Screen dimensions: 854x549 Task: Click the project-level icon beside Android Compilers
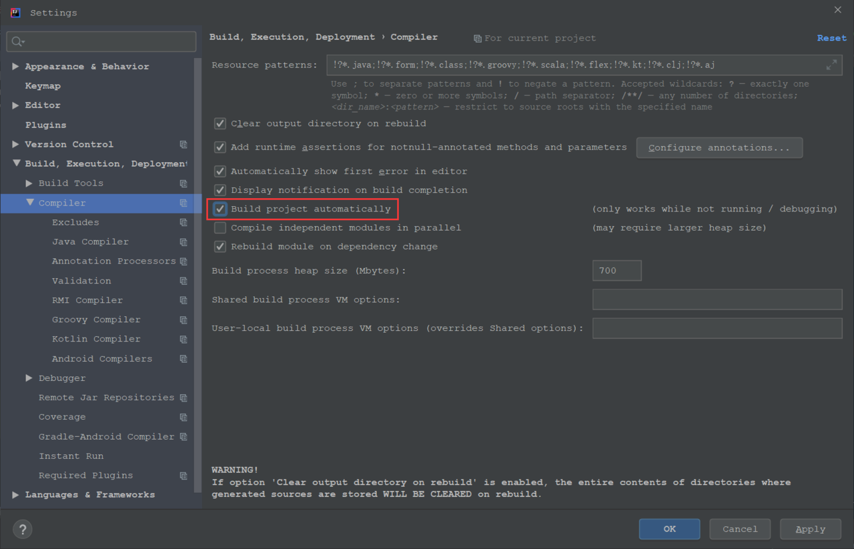coord(183,359)
